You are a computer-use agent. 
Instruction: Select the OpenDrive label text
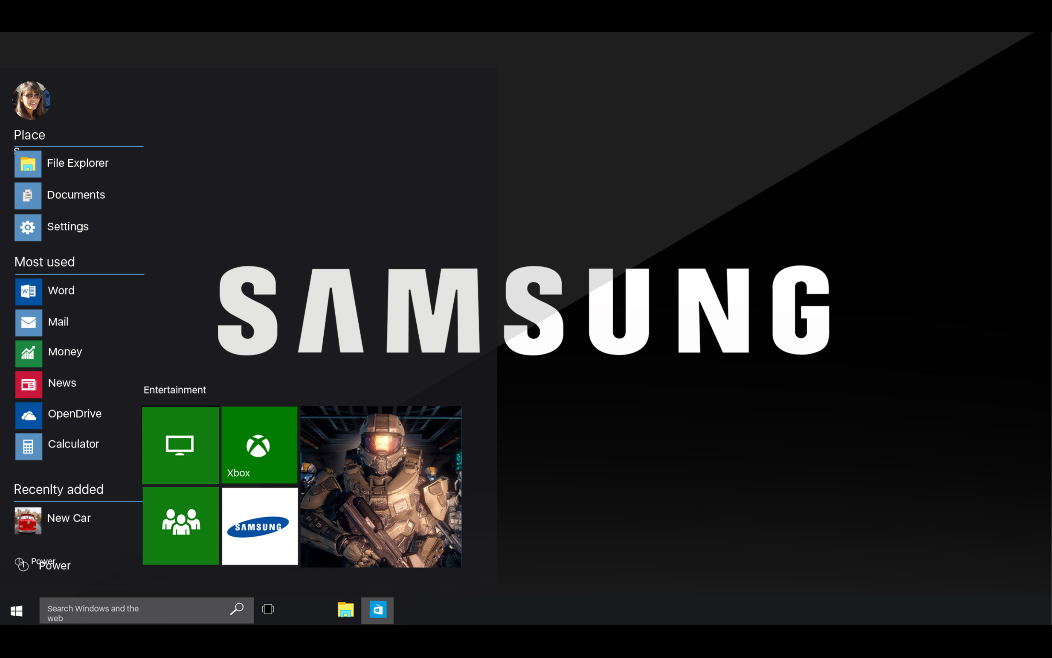(75, 414)
